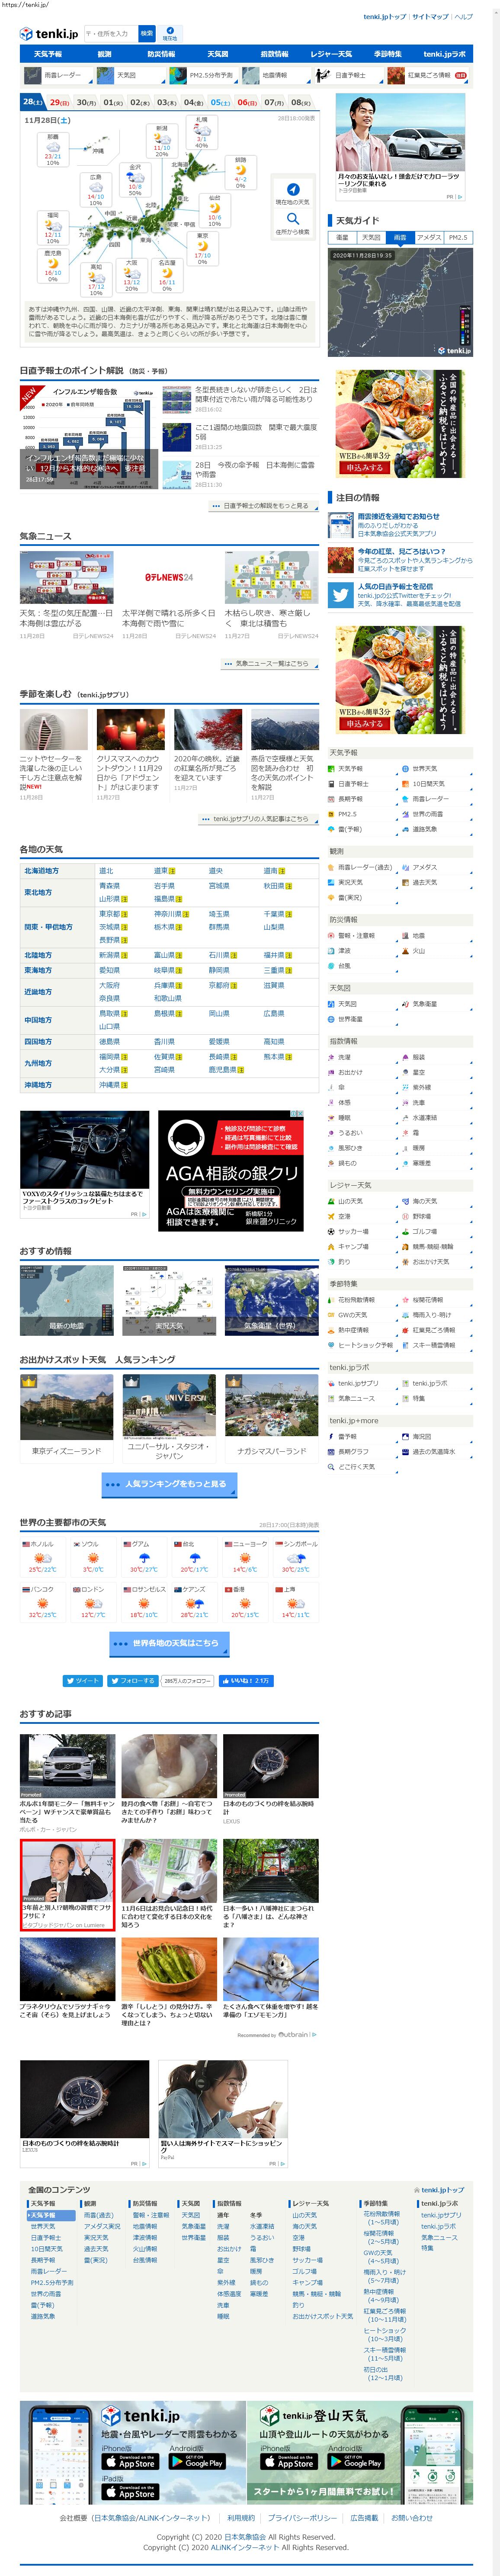
Task: Click the Tokyo Disneyland spot thumbnail
Action: pyautogui.click(x=66, y=1406)
